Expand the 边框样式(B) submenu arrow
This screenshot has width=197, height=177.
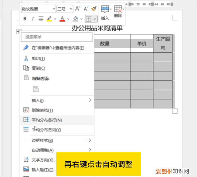[90, 140]
